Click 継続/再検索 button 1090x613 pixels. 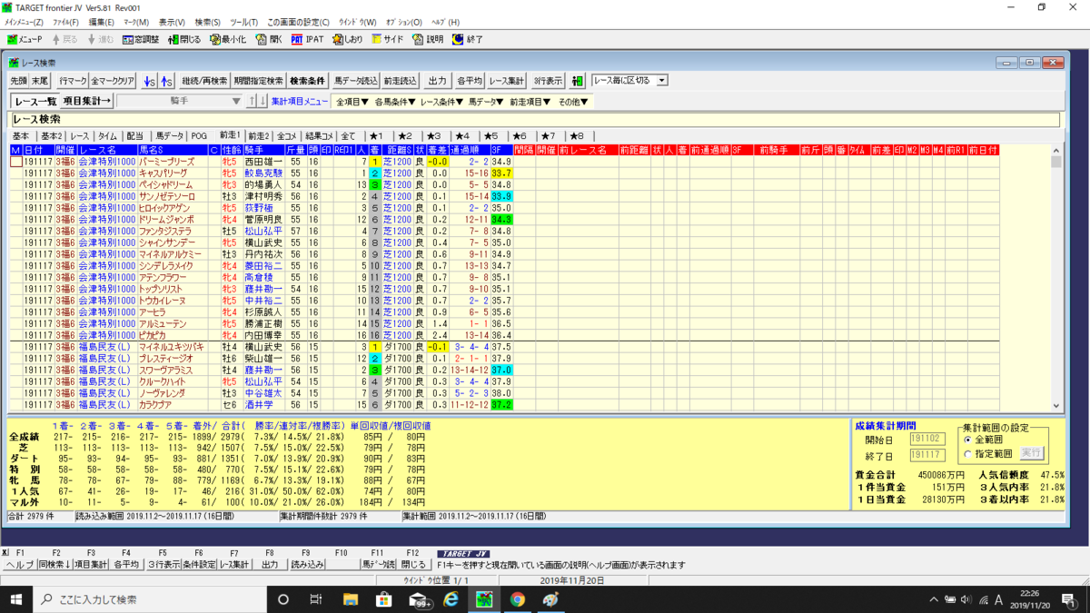click(x=204, y=81)
